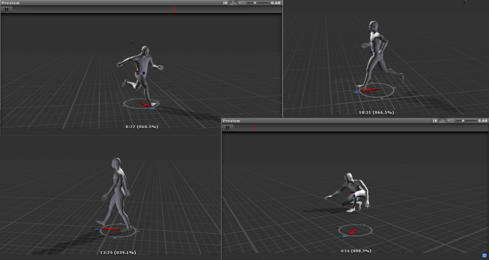Click the top-left Preview title label

(11, 3)
